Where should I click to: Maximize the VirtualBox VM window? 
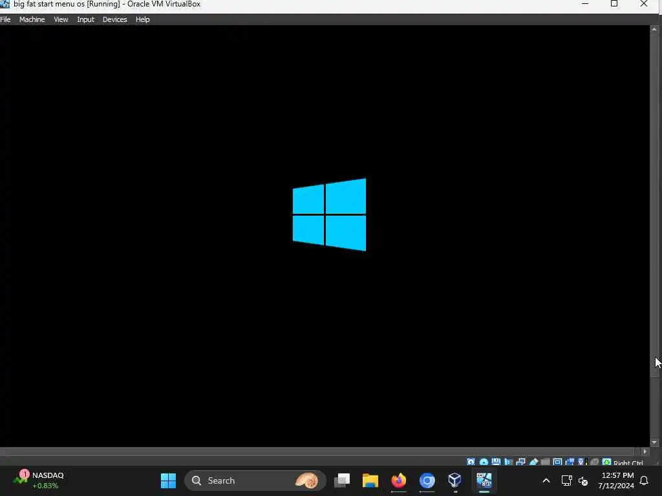(x=614, y=4)
